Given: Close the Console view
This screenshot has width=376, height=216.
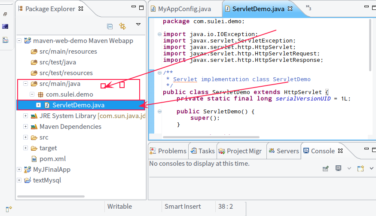Looking at the screenshot, I should 340,151.
